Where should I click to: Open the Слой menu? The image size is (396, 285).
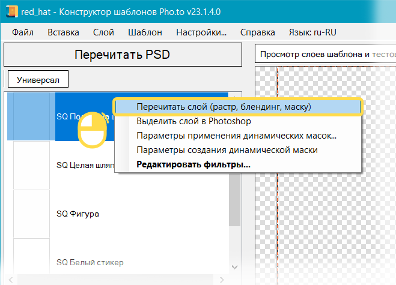pos(103,32)
